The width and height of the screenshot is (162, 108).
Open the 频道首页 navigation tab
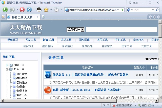pyautogui.click(x=13, y=40)
